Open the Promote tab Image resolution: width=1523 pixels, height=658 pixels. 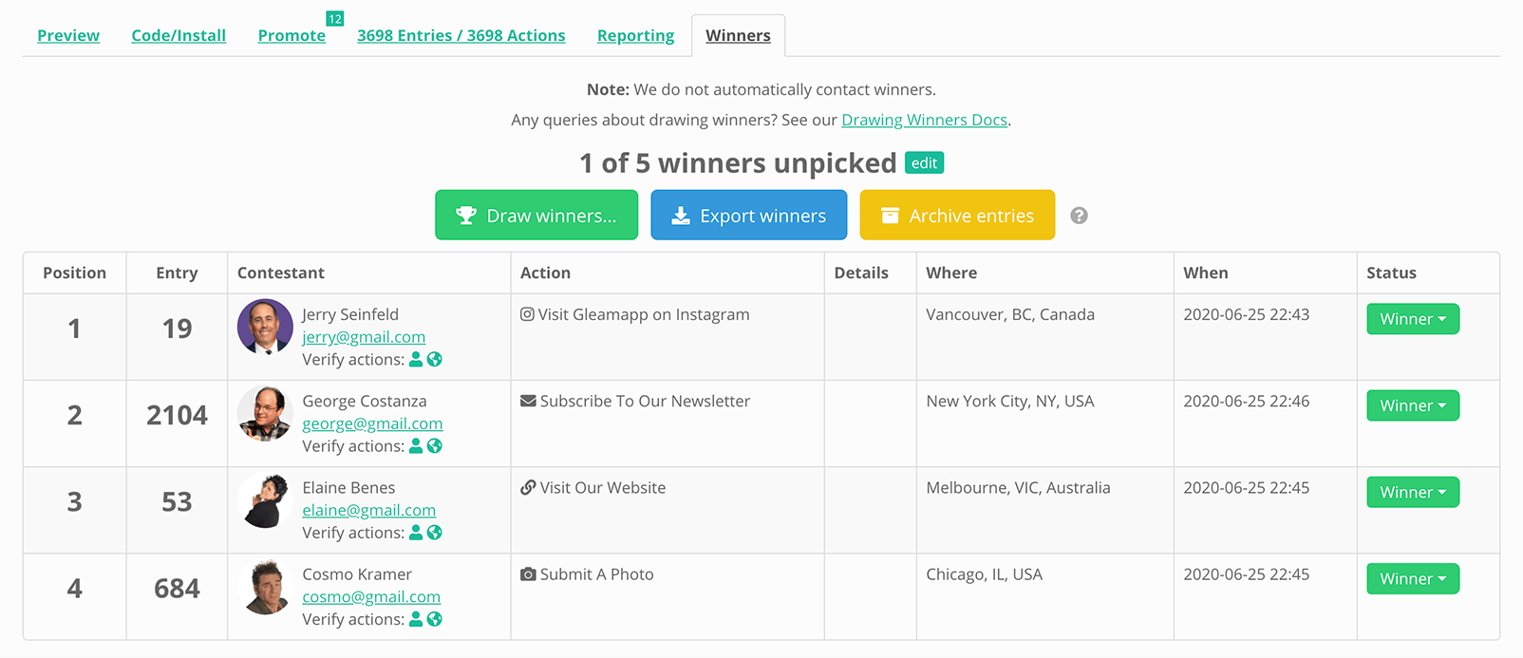coord(291,35)
